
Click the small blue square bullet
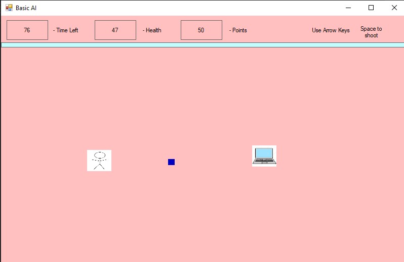pos(171,162)
